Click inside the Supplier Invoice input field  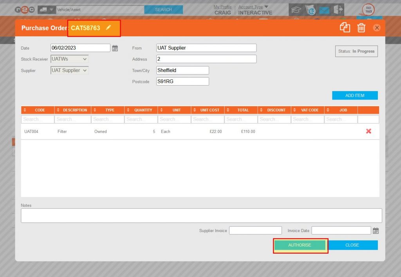pyautogui.click(x=255, y=230)
